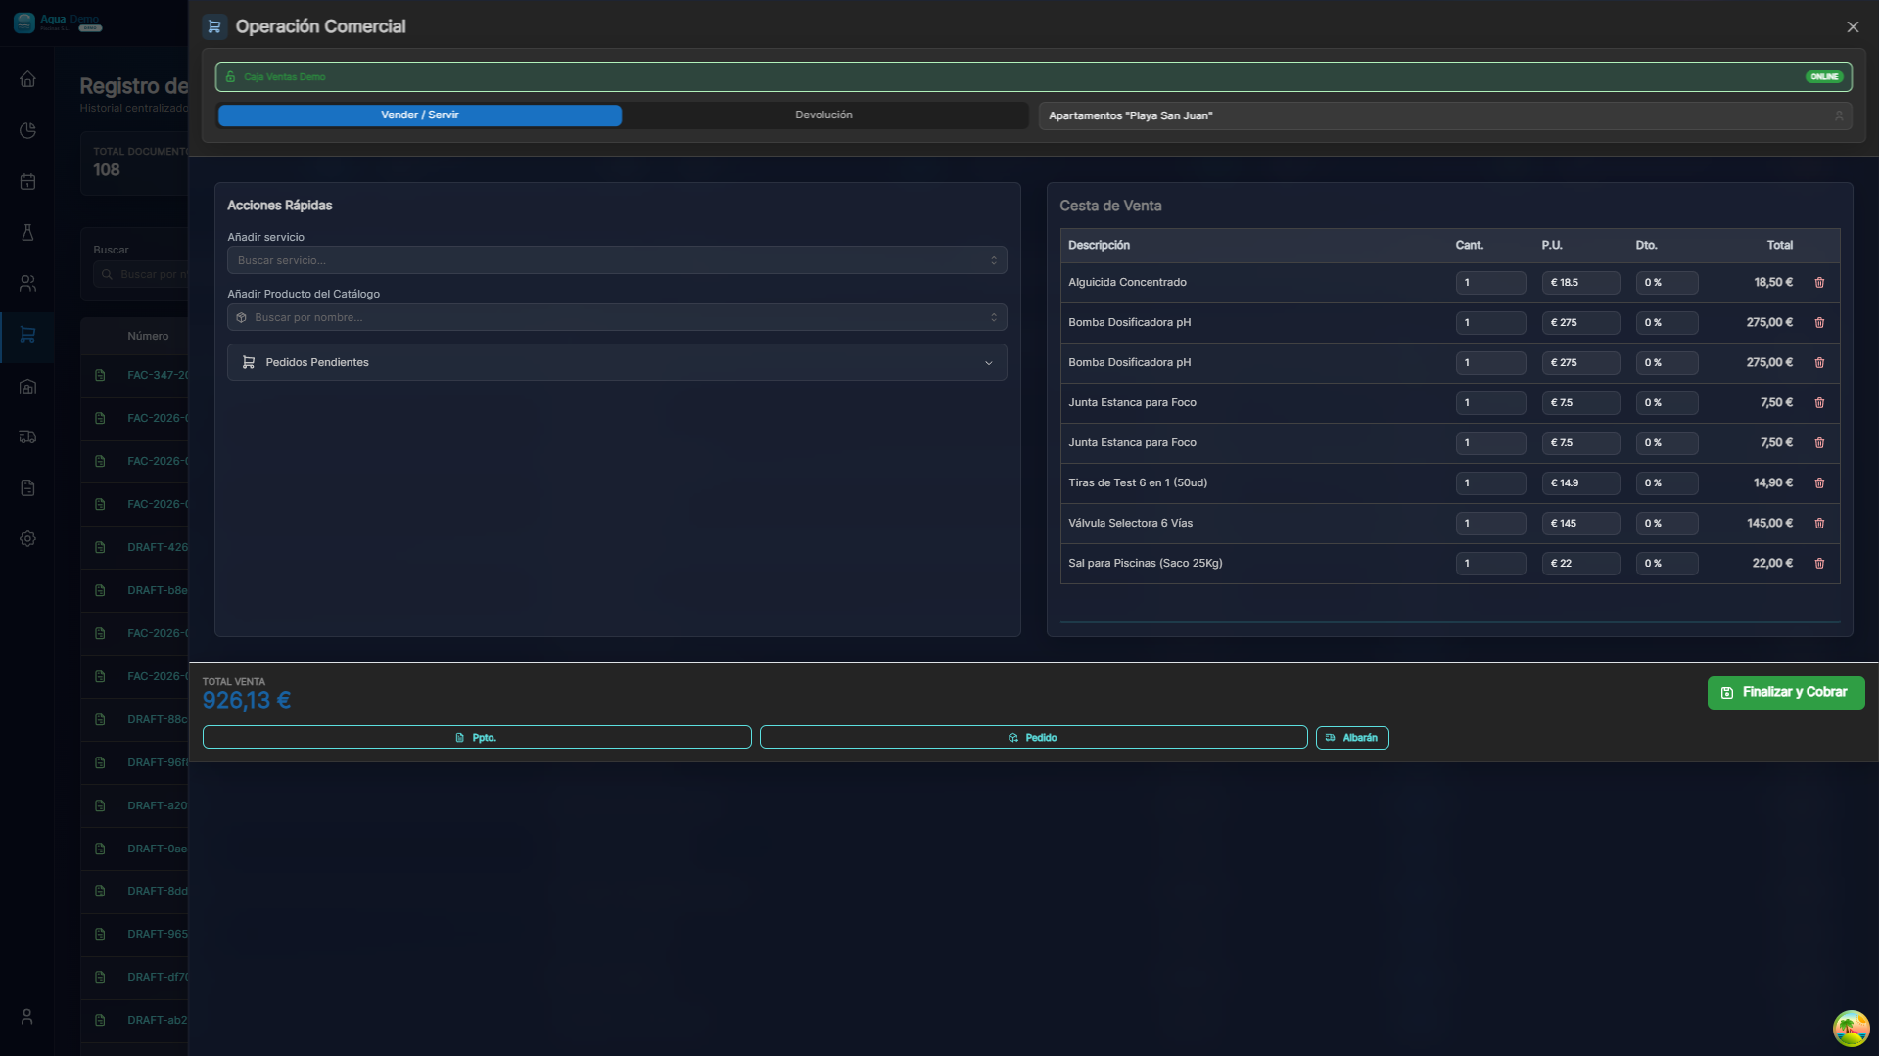Click the 926,13 € total sale amount
This screenshot has width=1879, height=1056.
point(247,701)
